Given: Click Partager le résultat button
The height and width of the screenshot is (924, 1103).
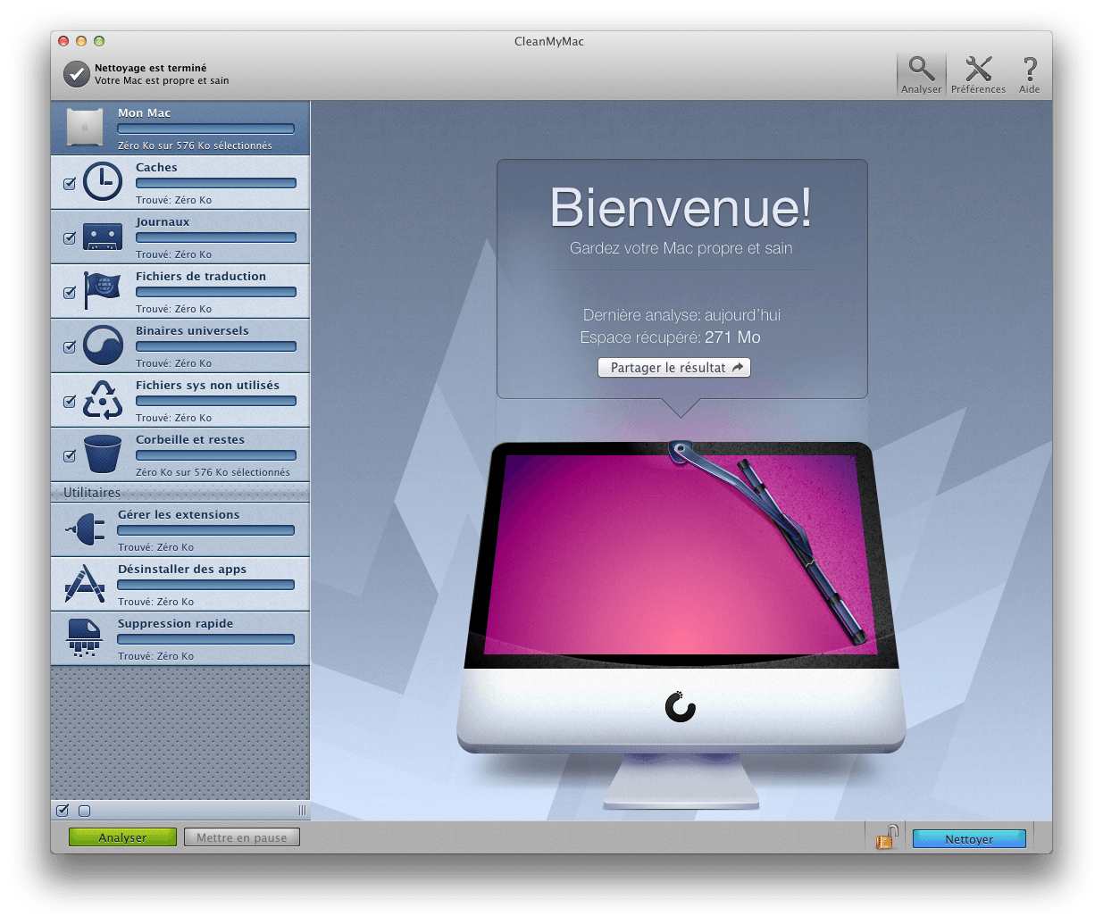Looking at the screenshot, I should (x=674, y=368).
